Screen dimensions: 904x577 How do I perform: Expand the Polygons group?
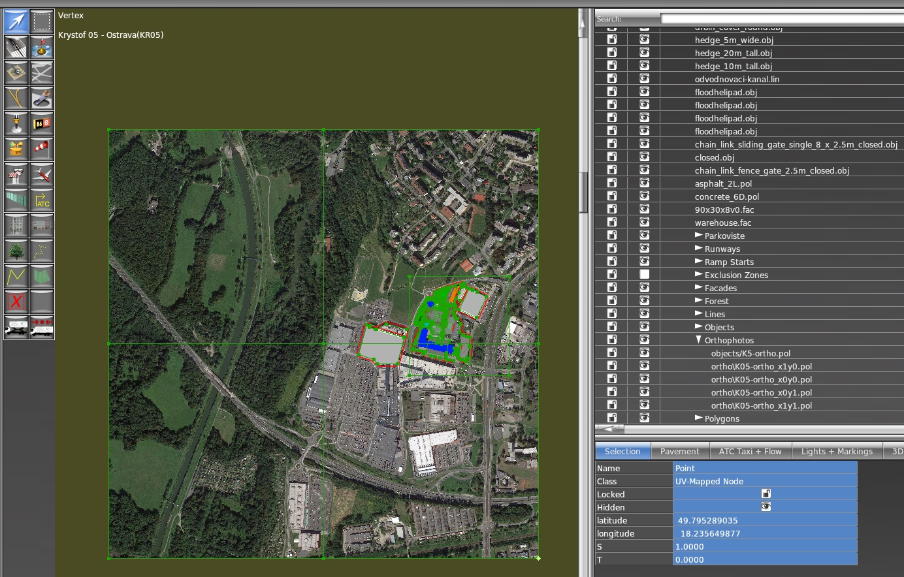pyautogui.click(x=698, y=418)
